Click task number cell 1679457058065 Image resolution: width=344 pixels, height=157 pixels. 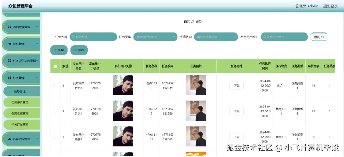click(167, 137)
